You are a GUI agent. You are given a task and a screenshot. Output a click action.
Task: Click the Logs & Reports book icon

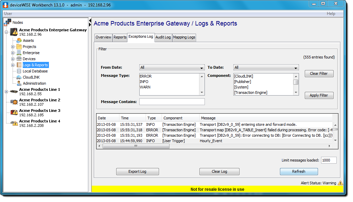click(x=19, y=65)
